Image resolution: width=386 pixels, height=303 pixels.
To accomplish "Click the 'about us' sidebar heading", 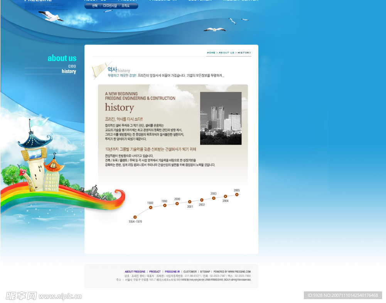I will (x=62, y=58).
